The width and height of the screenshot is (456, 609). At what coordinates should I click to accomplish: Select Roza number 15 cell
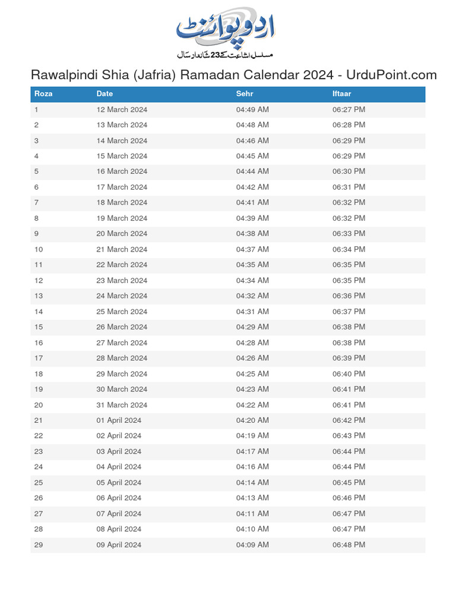click(39, 327)
